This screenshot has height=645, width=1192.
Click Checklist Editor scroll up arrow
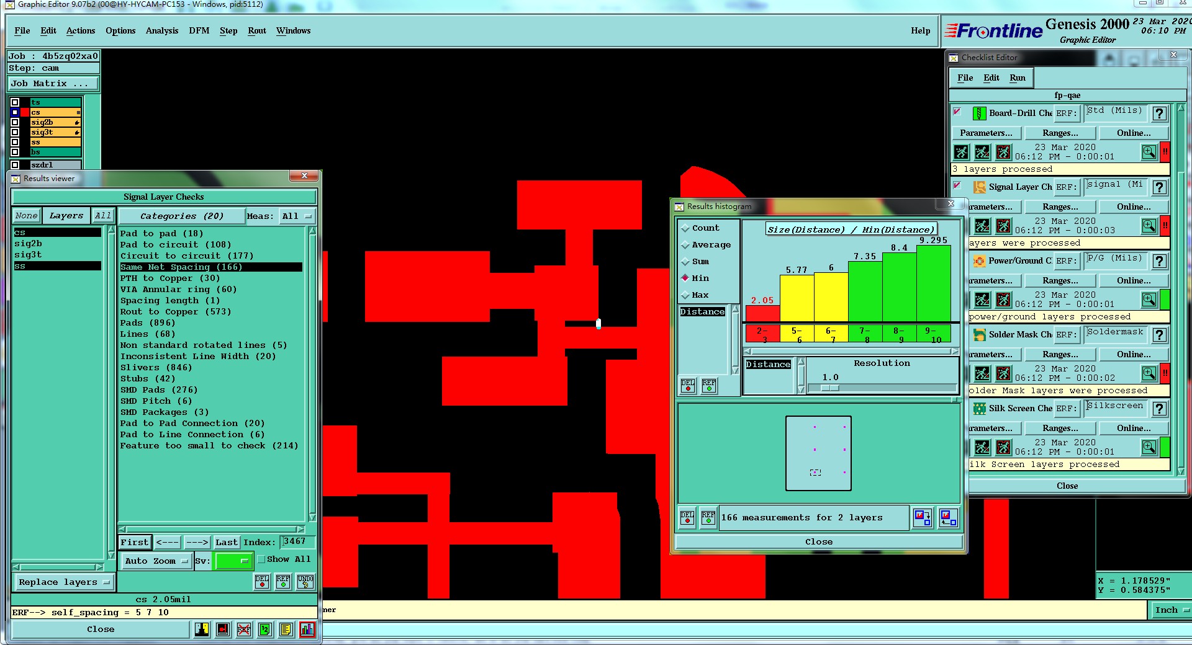1180,108
